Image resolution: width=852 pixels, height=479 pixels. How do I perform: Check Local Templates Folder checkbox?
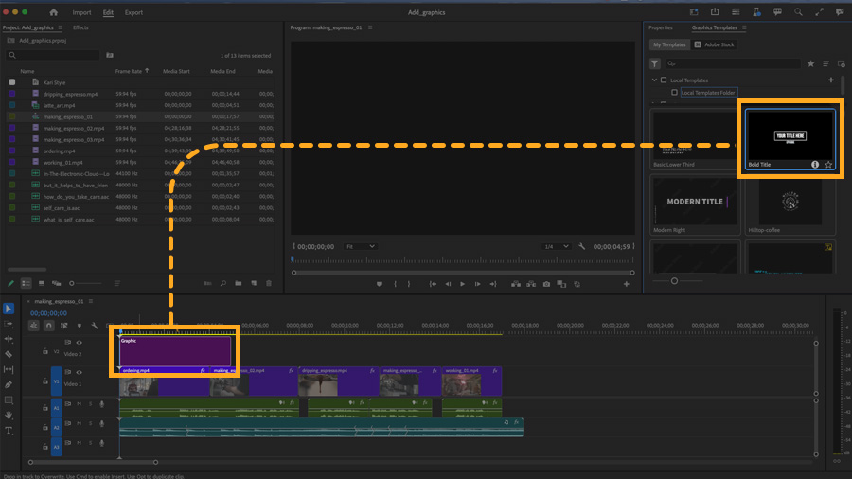[675, 93]
